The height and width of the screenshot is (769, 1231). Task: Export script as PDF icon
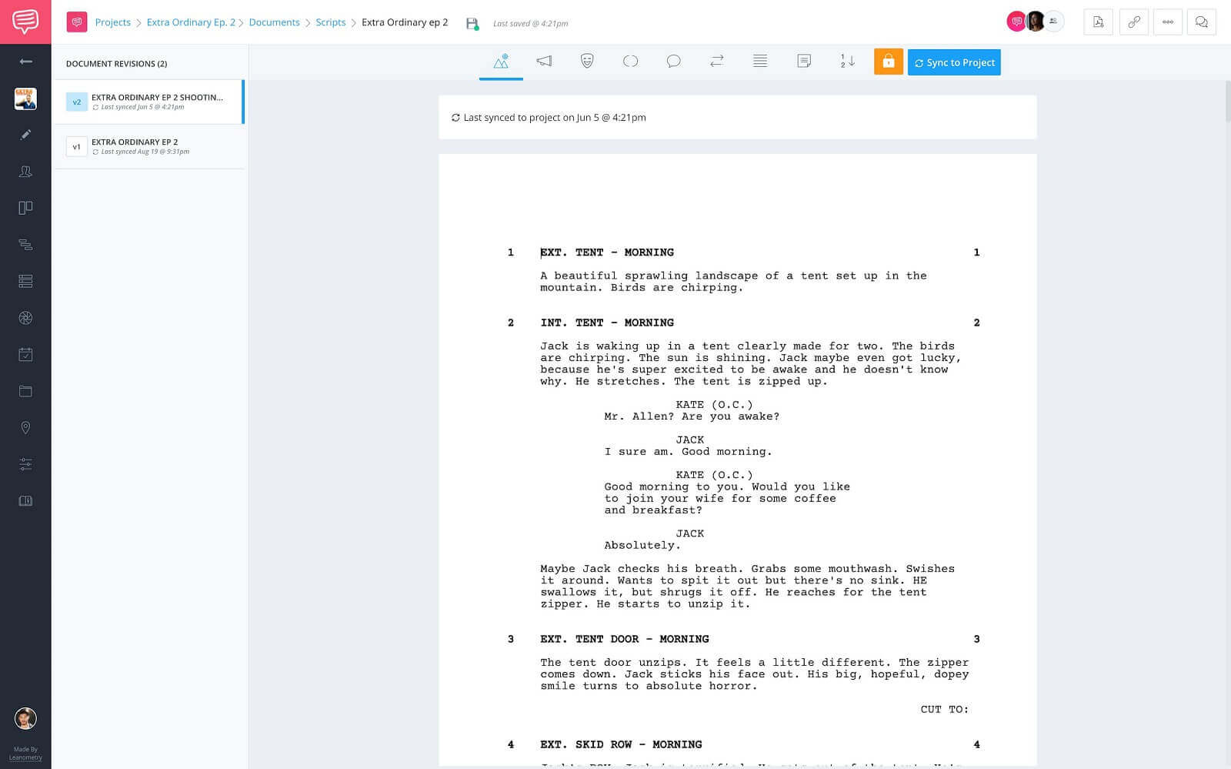point(1098,22)
